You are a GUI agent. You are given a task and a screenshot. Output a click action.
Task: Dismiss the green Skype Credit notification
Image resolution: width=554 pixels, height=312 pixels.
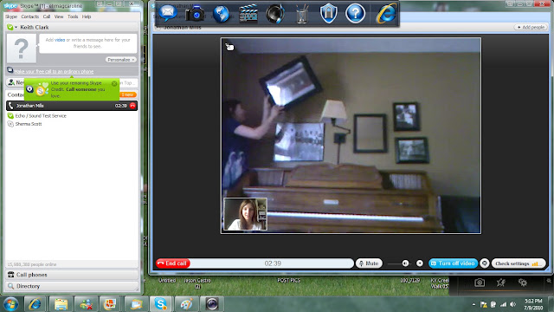point(114,83)
